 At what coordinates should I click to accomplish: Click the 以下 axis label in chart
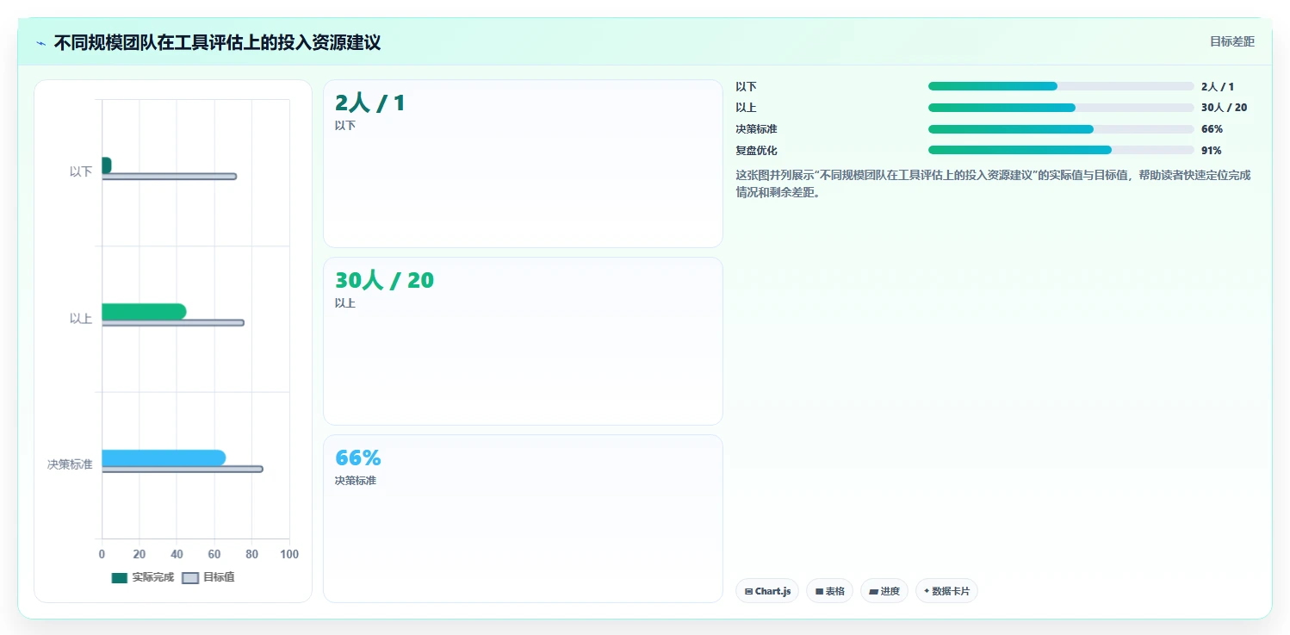[x=81, y=171]
